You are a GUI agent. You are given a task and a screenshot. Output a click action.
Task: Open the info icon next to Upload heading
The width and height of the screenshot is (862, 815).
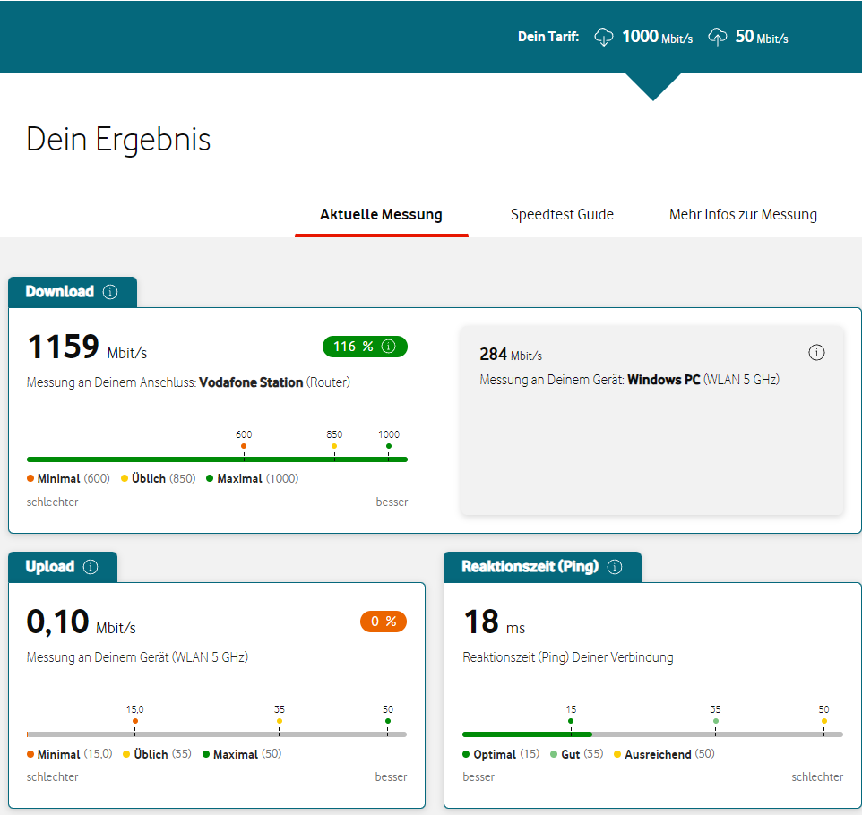pos(90,567)
